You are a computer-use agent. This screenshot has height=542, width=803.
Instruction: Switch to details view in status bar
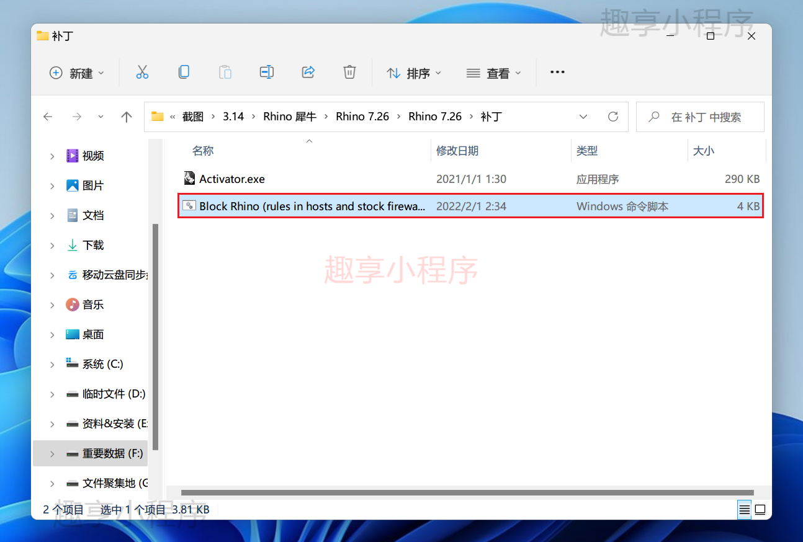pos(744,510)
